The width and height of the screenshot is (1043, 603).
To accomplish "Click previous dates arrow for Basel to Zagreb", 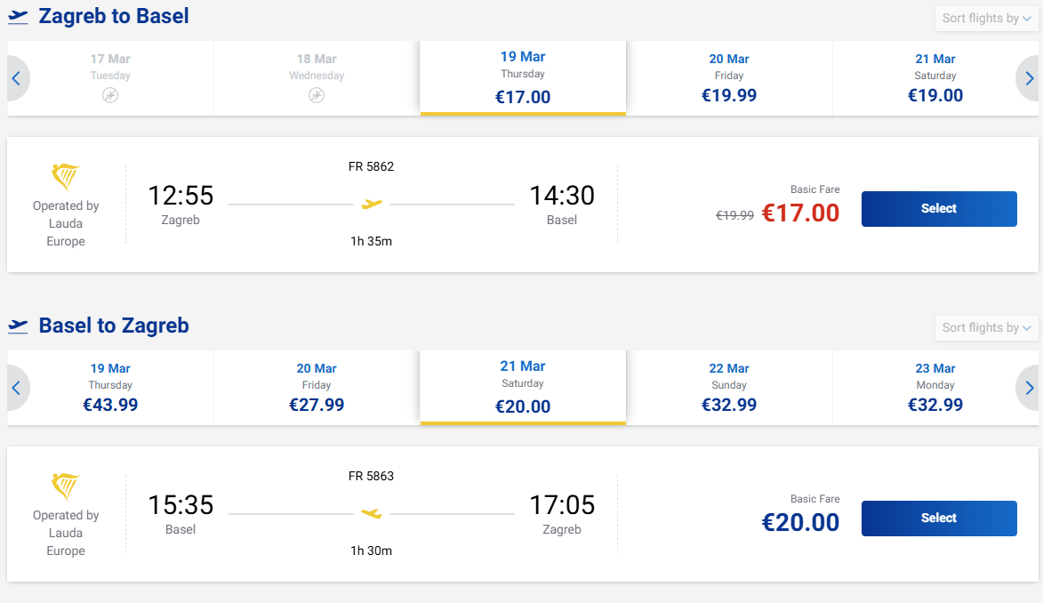I will click(x=16, y=388).
